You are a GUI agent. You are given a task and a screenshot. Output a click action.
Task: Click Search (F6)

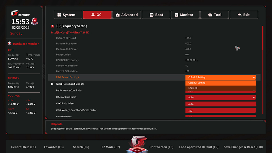81,147
